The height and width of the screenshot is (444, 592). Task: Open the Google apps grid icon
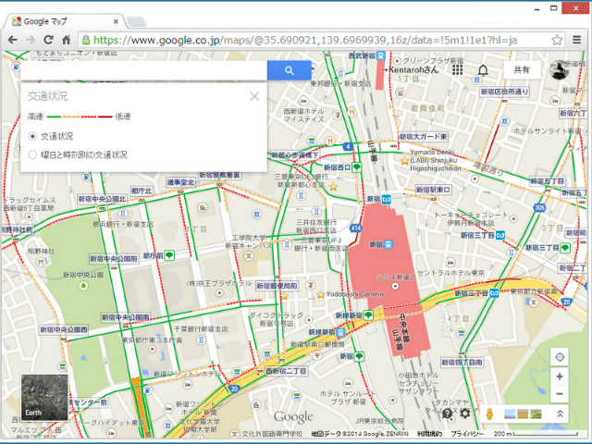tap(457, 70)
